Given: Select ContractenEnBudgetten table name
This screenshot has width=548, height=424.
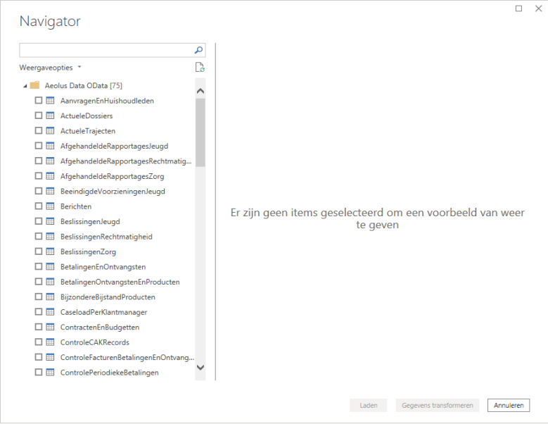Looking at the screenshot, I should click(100, 328).
